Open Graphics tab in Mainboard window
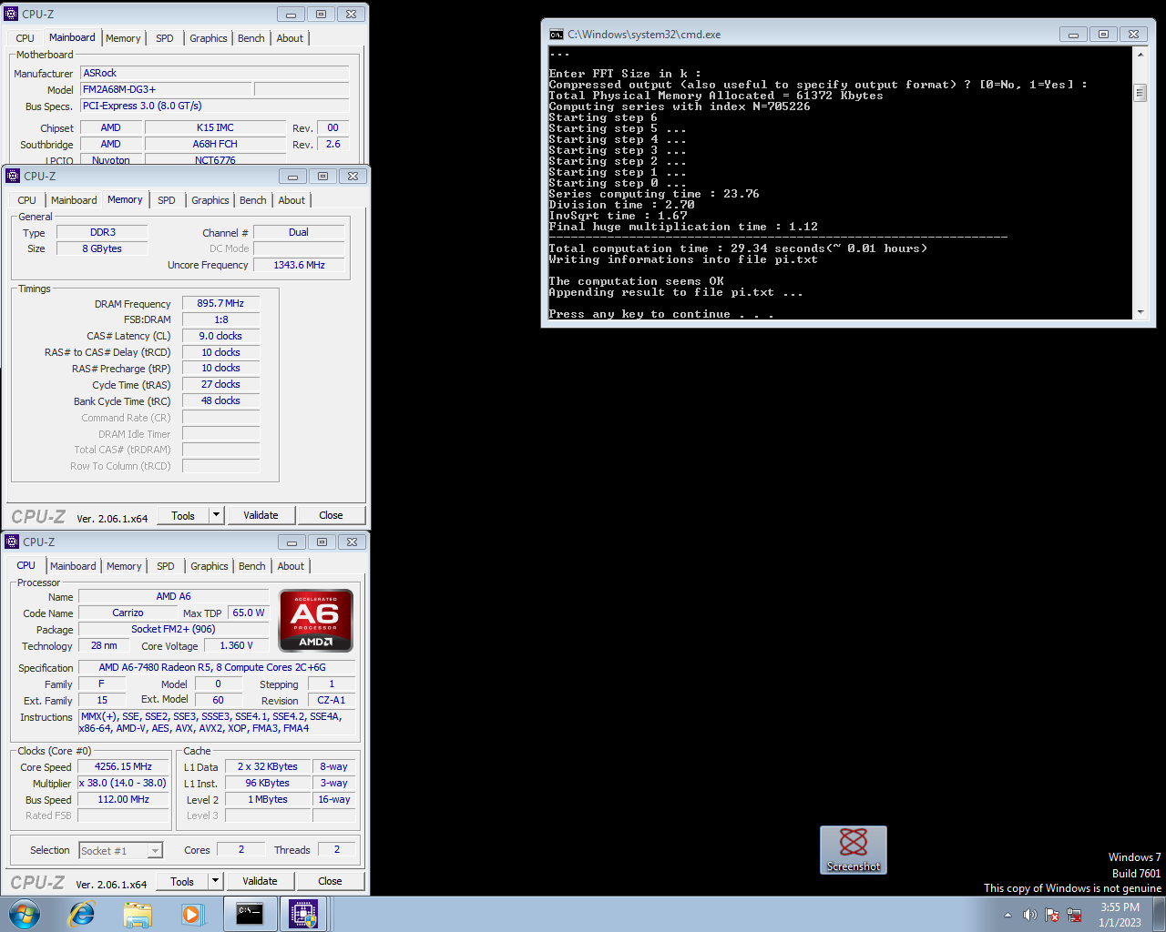 [x=209, y=38]
